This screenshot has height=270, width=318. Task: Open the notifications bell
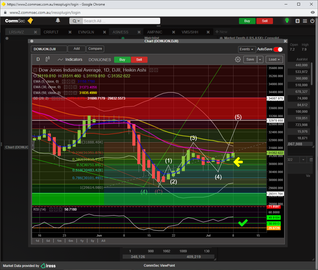[58, 20]
